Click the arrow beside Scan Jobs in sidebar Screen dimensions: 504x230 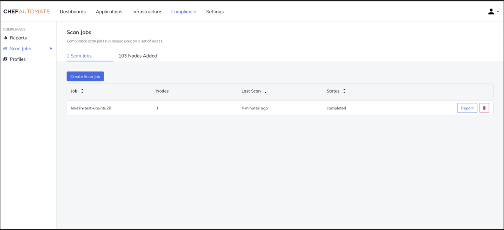51,48
